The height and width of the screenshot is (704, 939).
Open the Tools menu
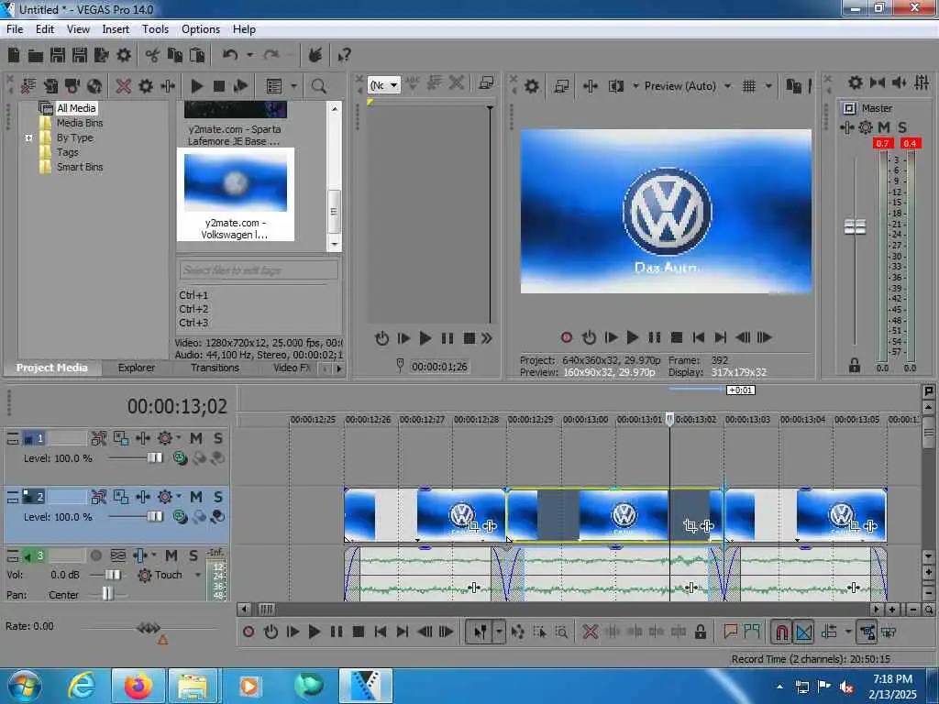click(x=155, y=28)
